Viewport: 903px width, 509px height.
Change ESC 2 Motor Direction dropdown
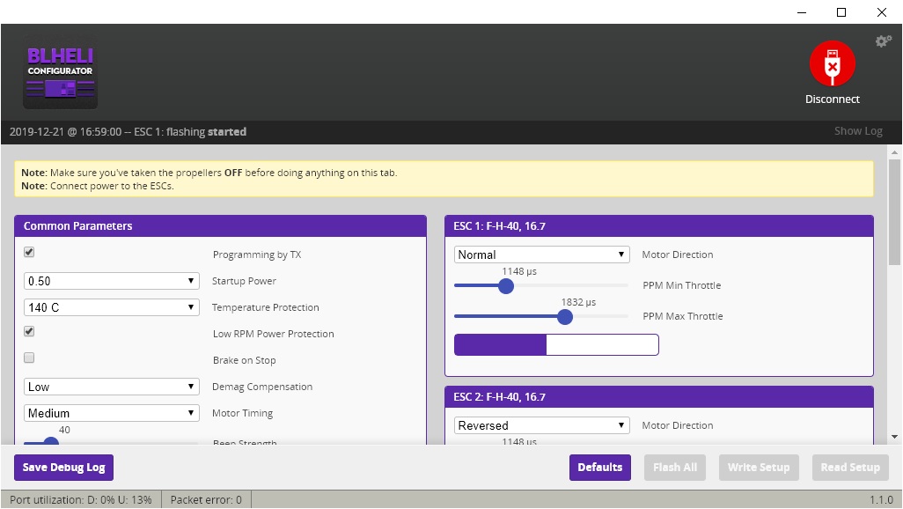pos(541,425)
